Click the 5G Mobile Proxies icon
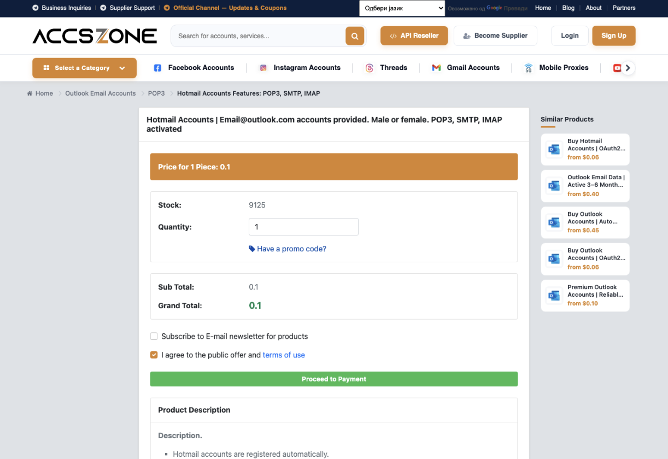Screen dimensions: 668x459 point(529,68)
